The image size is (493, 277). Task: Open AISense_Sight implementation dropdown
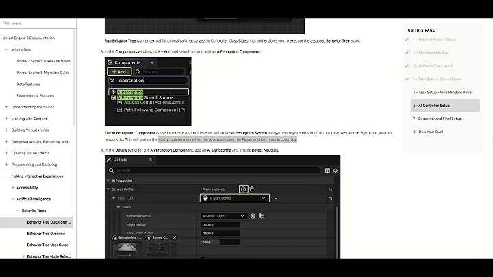point(223,216)
